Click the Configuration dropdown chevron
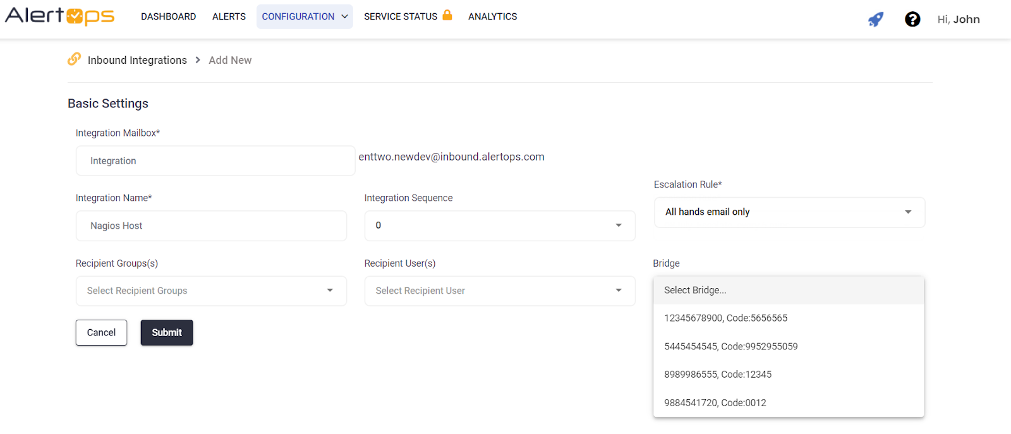The image size is (1011, 434). (x=344, y=16)
